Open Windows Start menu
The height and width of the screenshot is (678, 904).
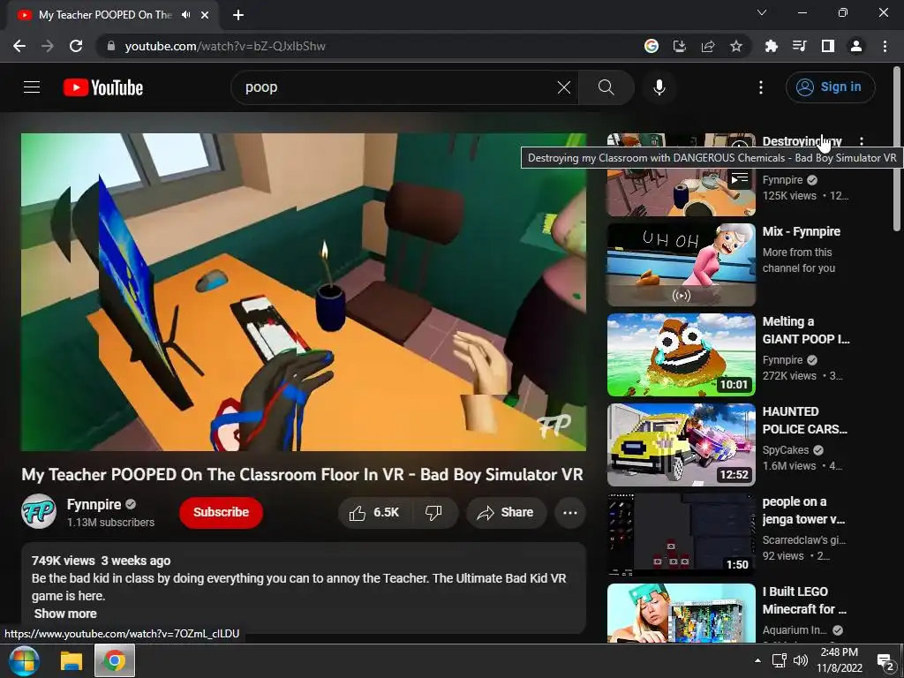[x=23, y=660]
